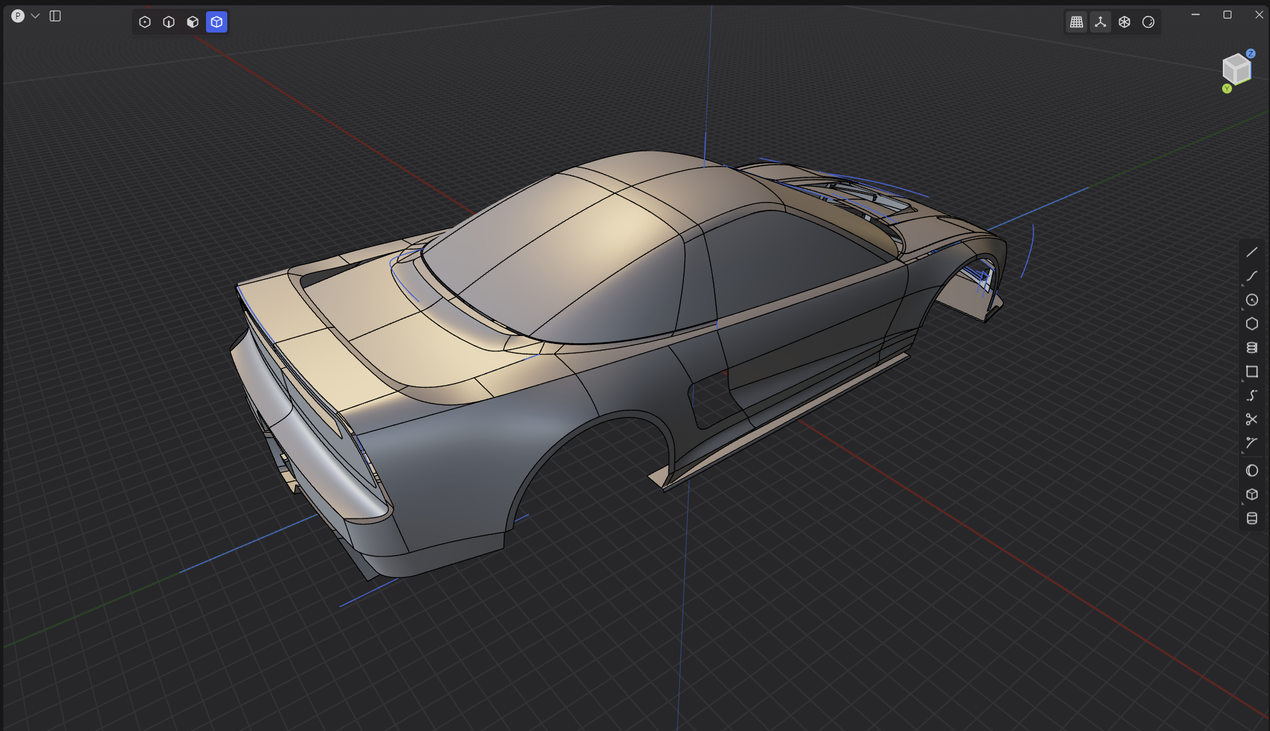Select control-point selection mode icon
The height and width of the screenshot is (731, 1270).
click(145, 22)
